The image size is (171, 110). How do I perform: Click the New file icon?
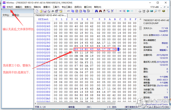(x=37, y=11)
